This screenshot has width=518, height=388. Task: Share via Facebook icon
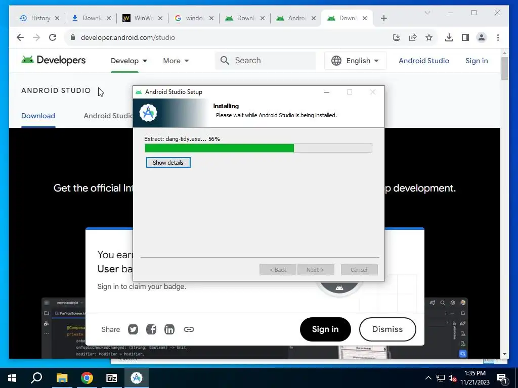point(151,329)
